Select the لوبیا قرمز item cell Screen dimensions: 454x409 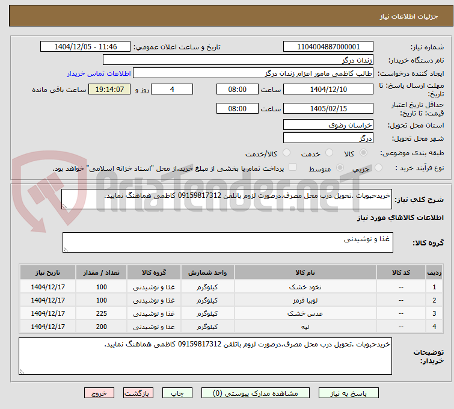pos(305,300)
